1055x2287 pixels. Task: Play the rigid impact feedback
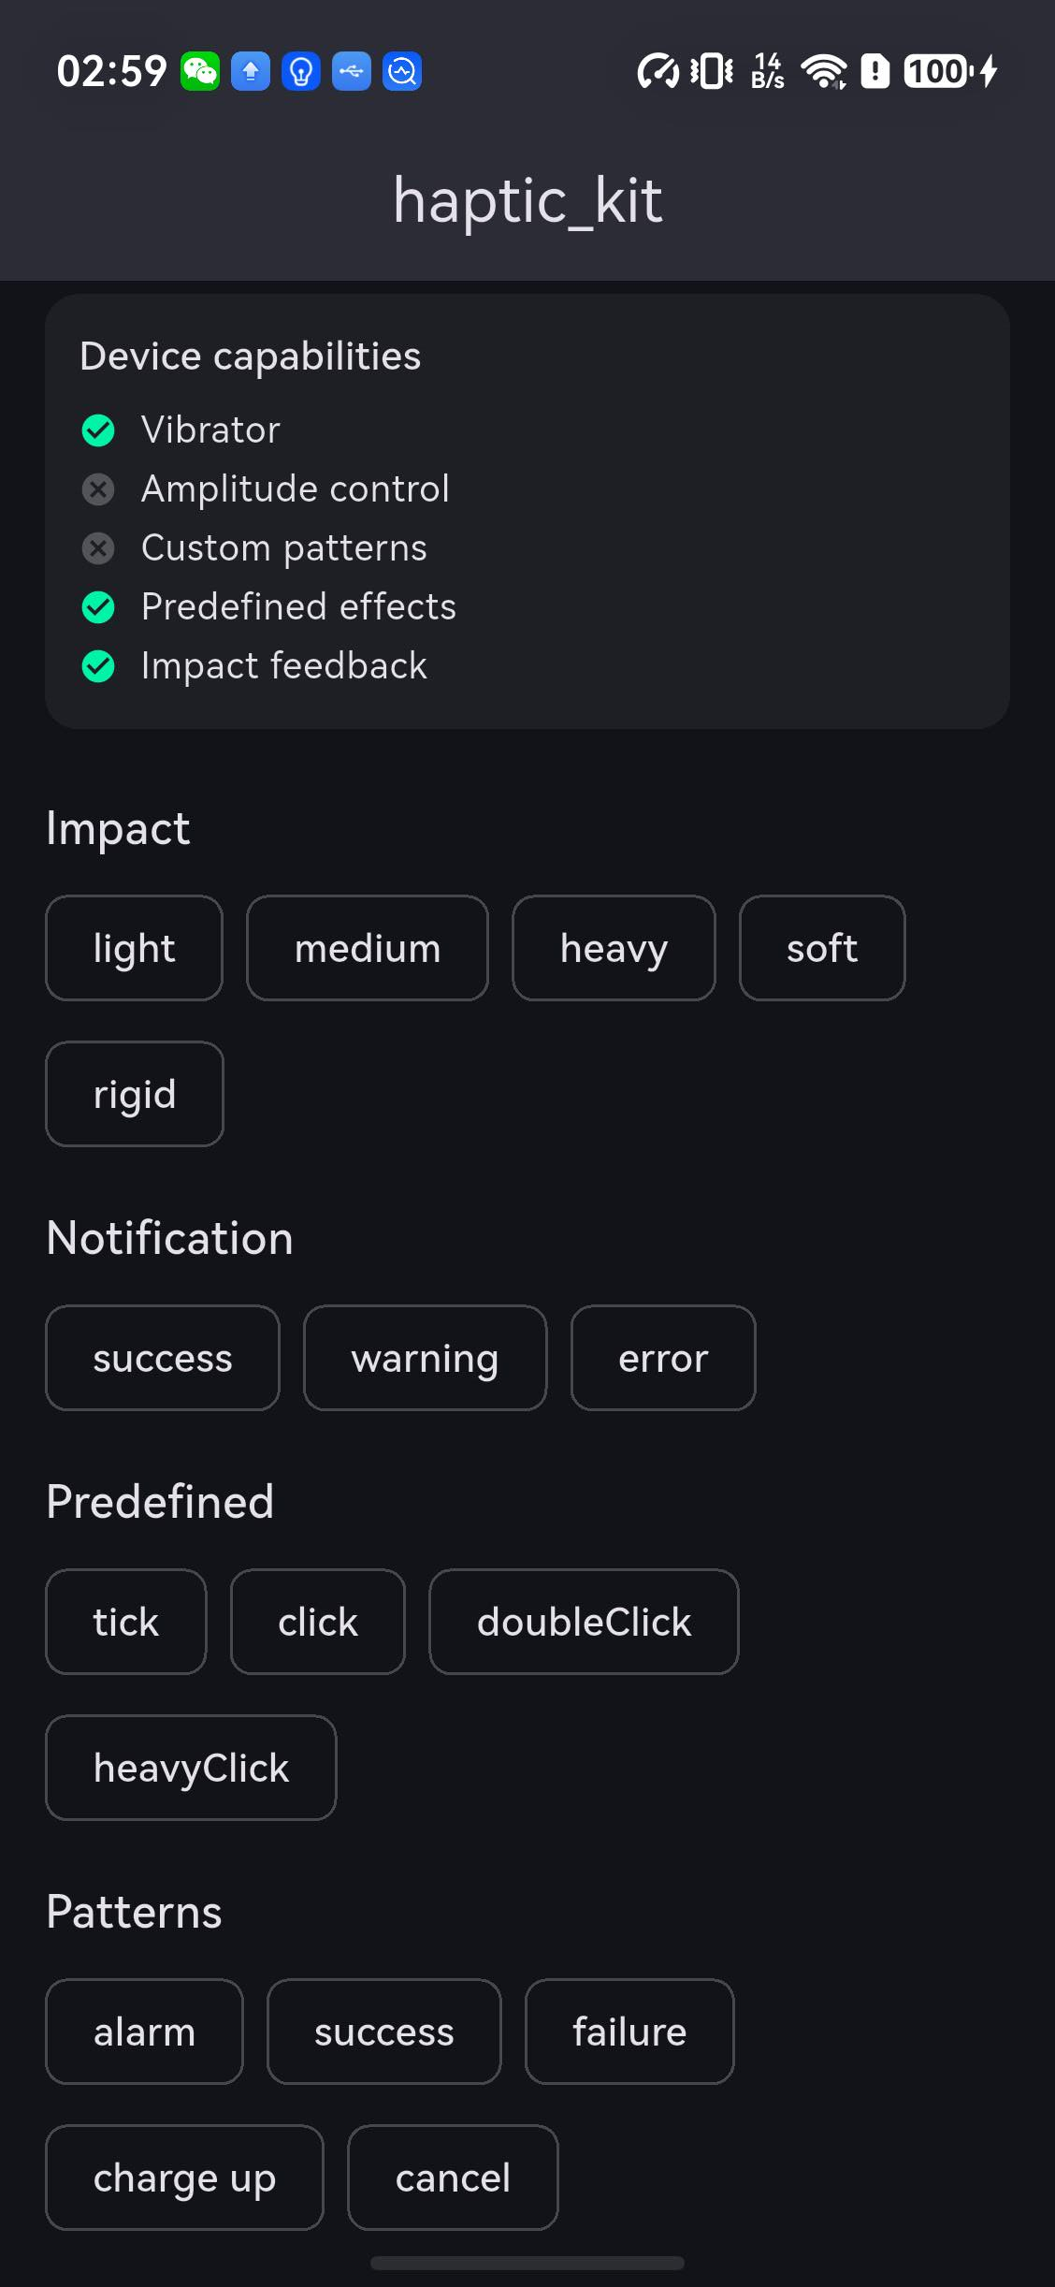(x=135, y=1094)
